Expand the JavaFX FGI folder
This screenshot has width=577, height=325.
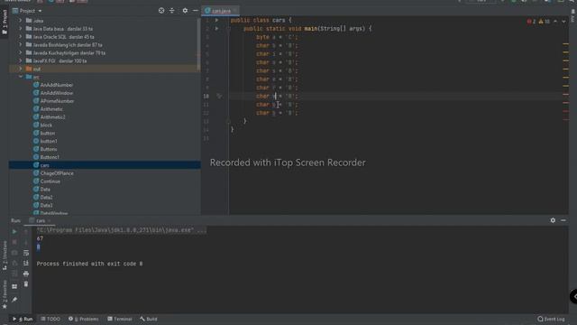20,60
